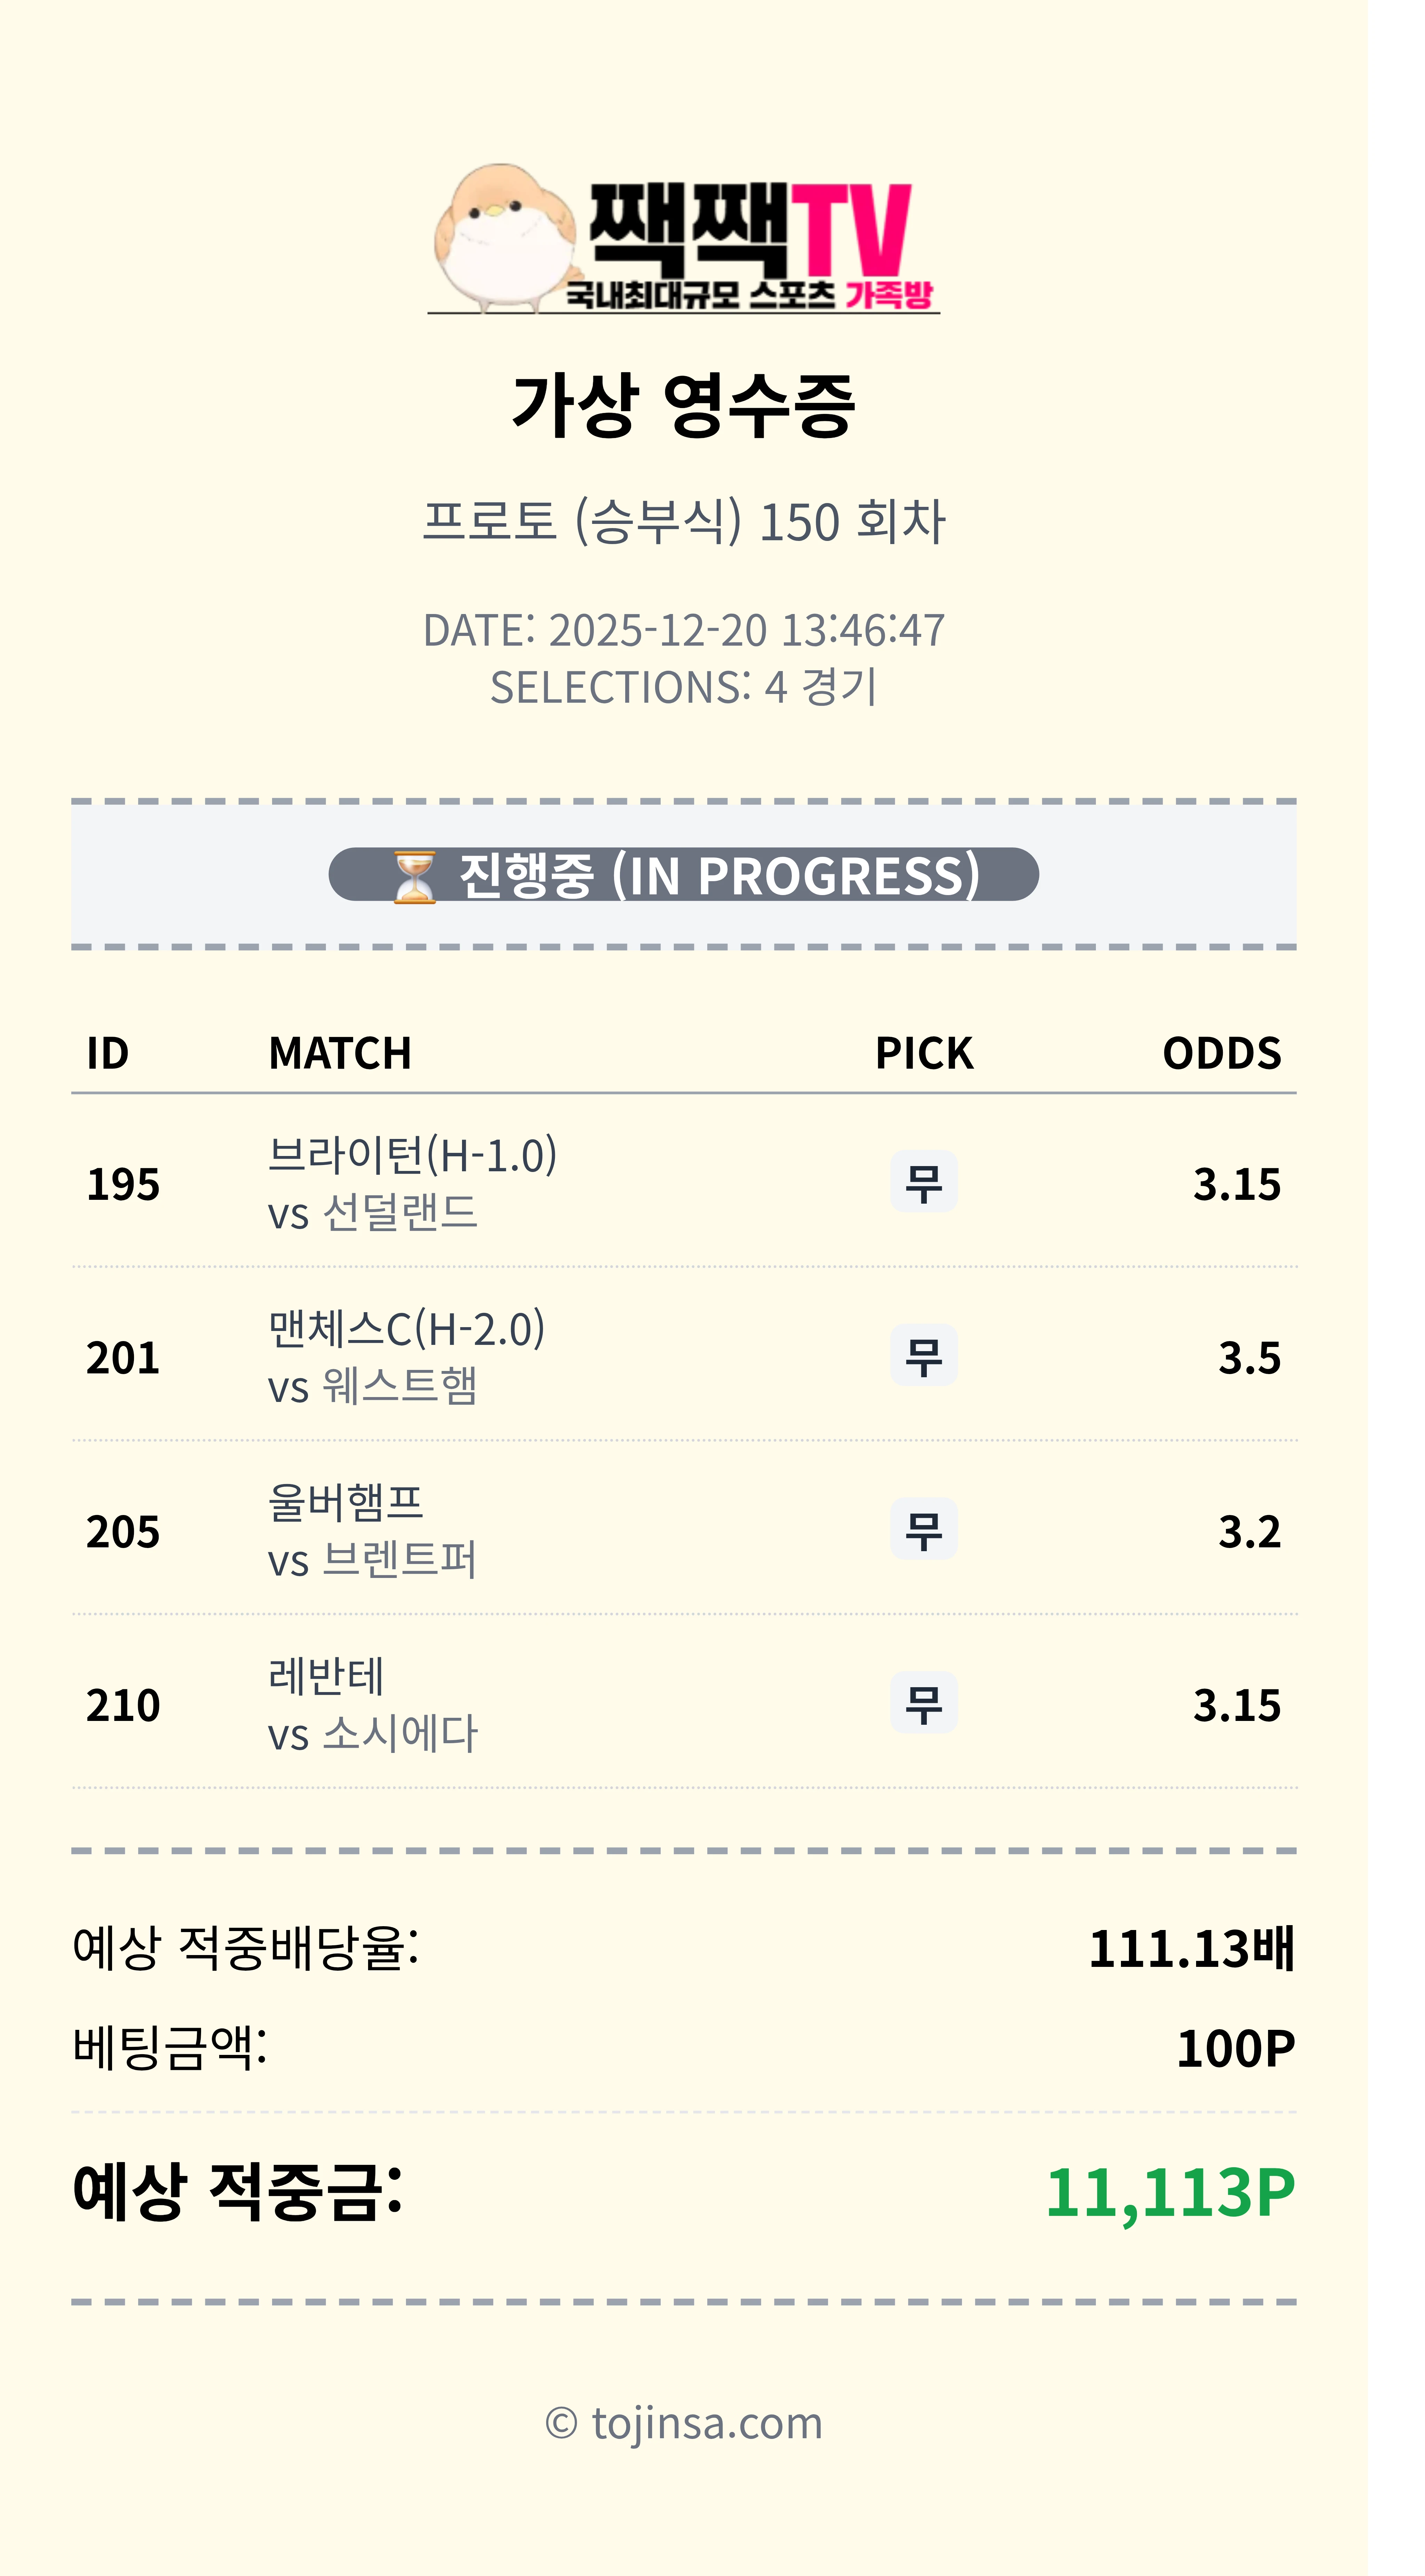
Task: Click the ID column header
Action: point(108,1053)
